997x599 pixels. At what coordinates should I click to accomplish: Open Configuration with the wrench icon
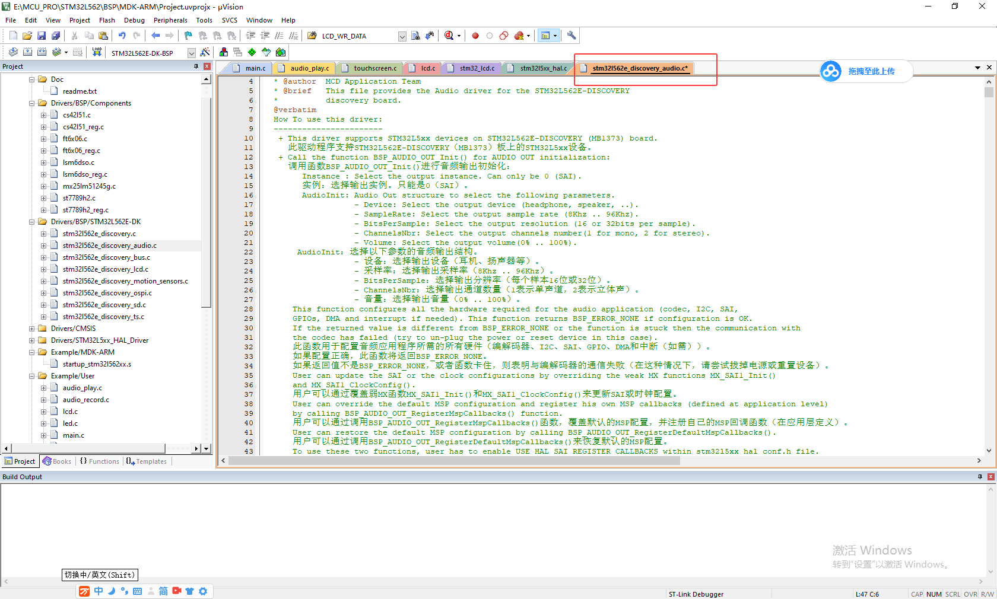coord(571,36)
